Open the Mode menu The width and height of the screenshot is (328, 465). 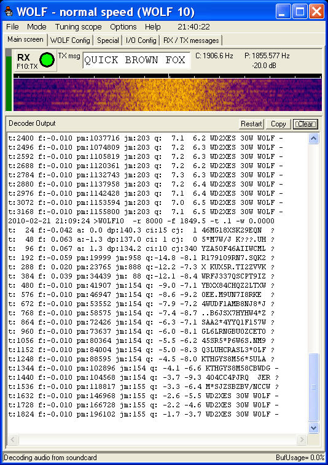pos(36,27)
